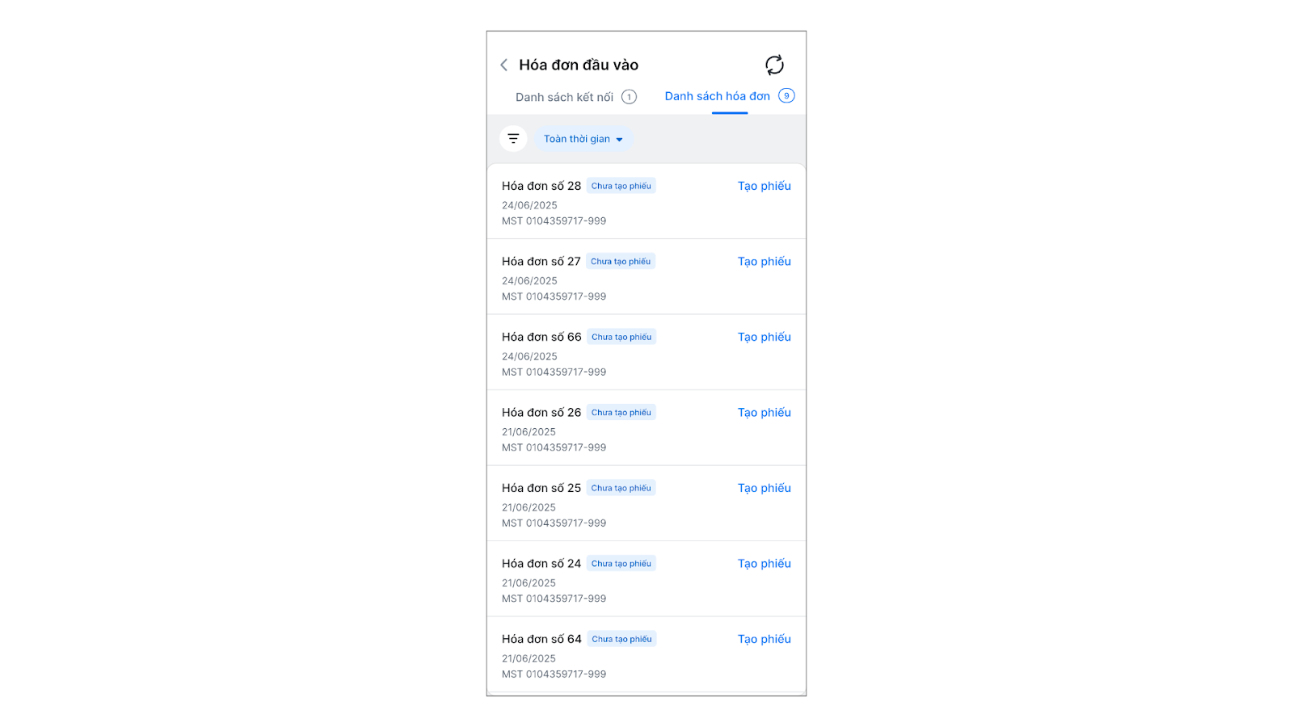Tạo phiếu for Hóa đơn số 26
This screenshot has width=1293, height=727.
pyautogui.click(x=764, y=413)
